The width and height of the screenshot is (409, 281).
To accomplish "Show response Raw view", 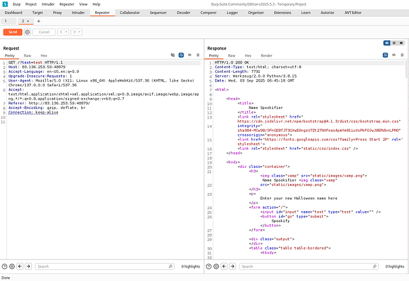I will point(231,56).
